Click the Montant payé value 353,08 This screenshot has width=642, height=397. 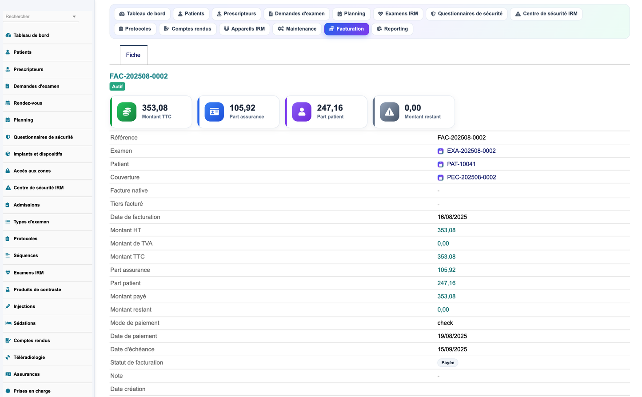[447, 297]
